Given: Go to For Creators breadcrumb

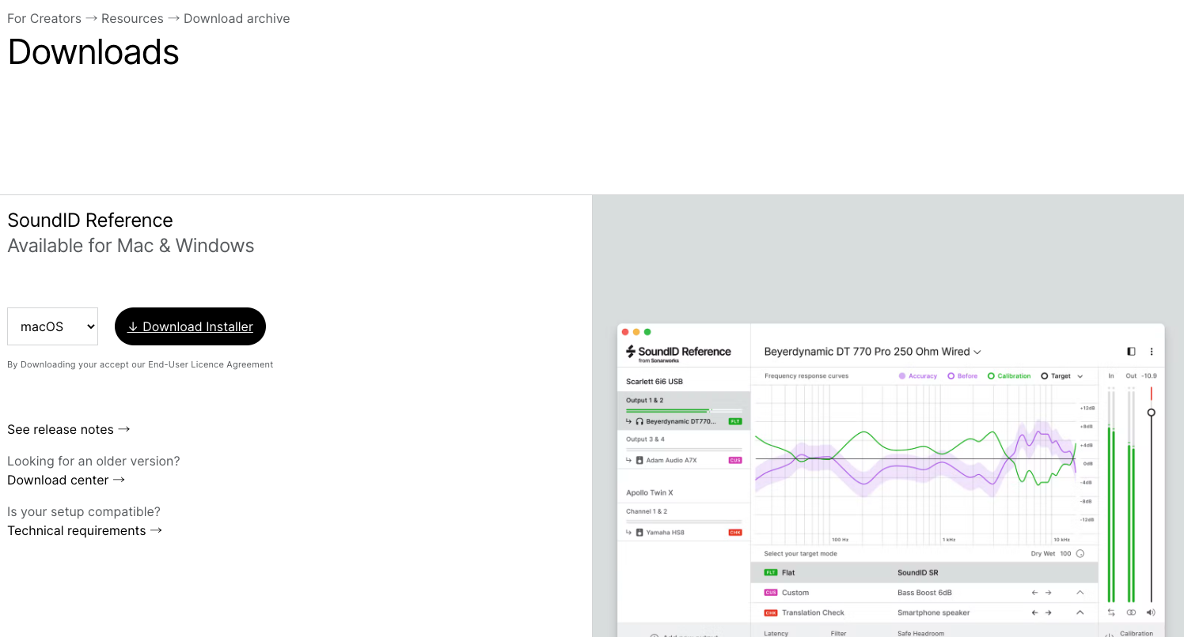Looking at the screenshot, I should pyautogui.click(x=44, y=18).
